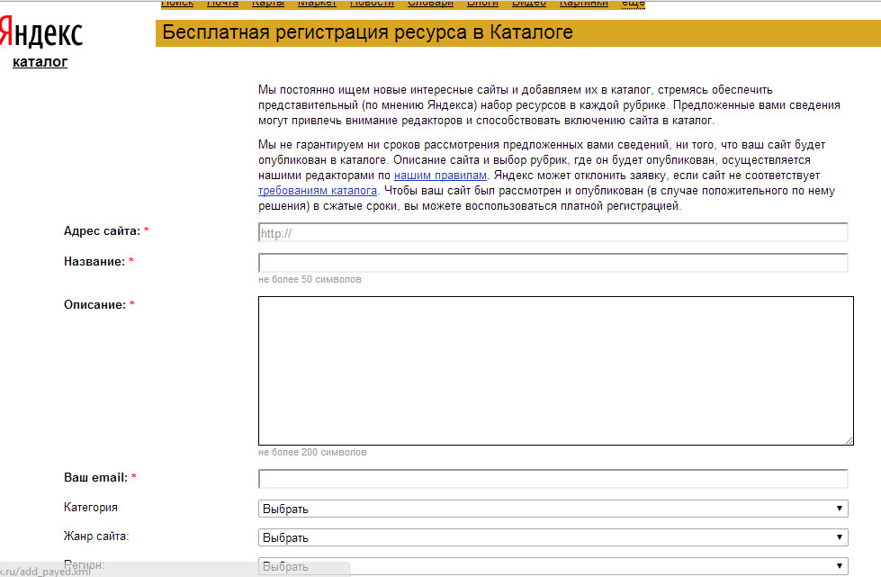Open Блоги in the top navigation
Viewport: 881px width, 577px height.
tap(483, 4)
